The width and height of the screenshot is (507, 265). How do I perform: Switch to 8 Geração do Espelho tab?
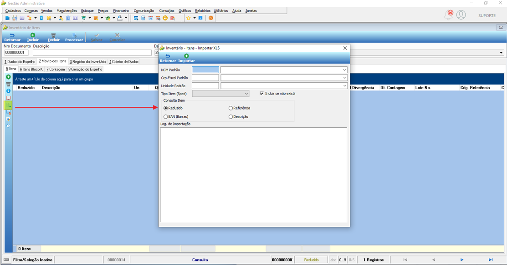coord(85,70)
